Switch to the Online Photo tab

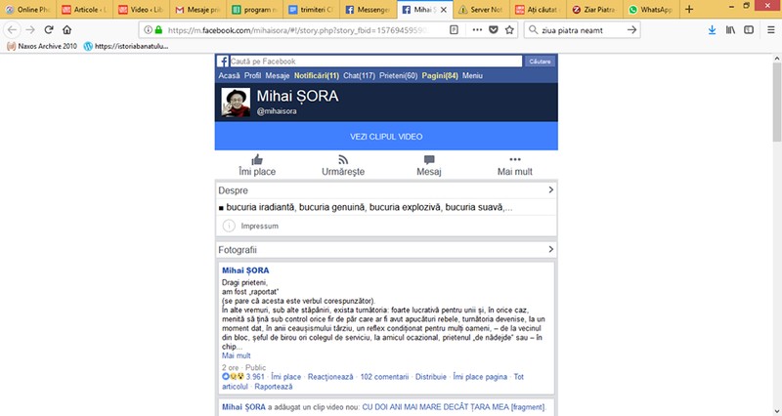click(x=28, y=10)
